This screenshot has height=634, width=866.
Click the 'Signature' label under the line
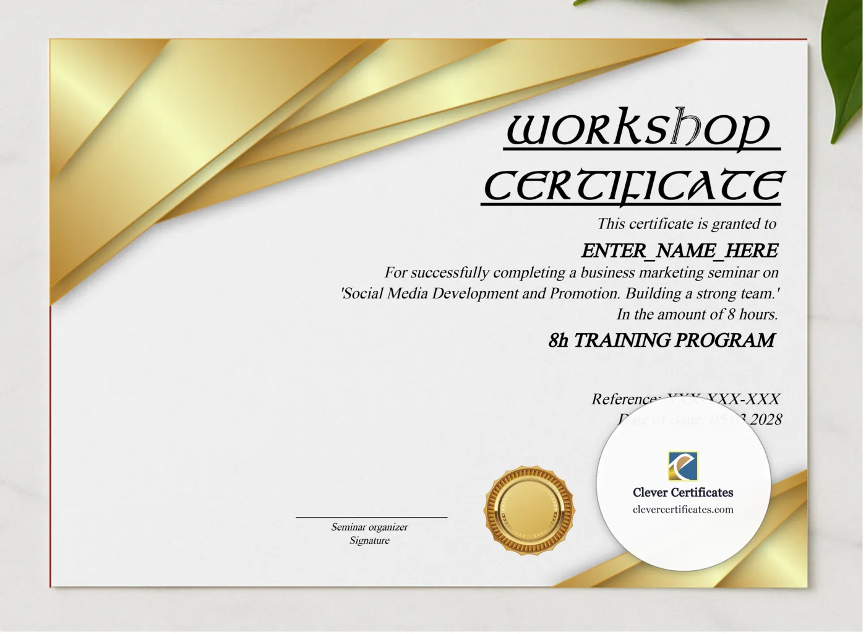click(x=369, y=541)
